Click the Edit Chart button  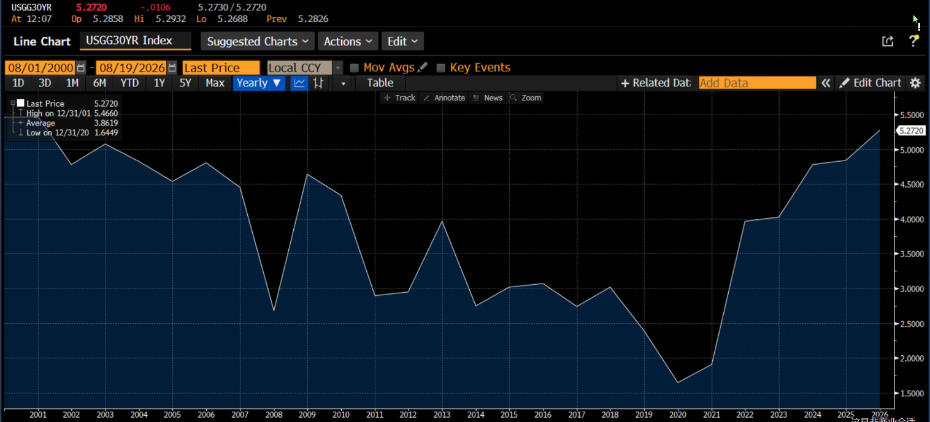click(x=870, y=83)
